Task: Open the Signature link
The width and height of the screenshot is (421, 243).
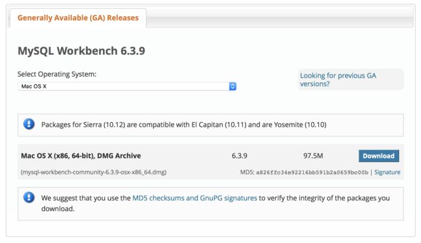Action: (387, 173)
